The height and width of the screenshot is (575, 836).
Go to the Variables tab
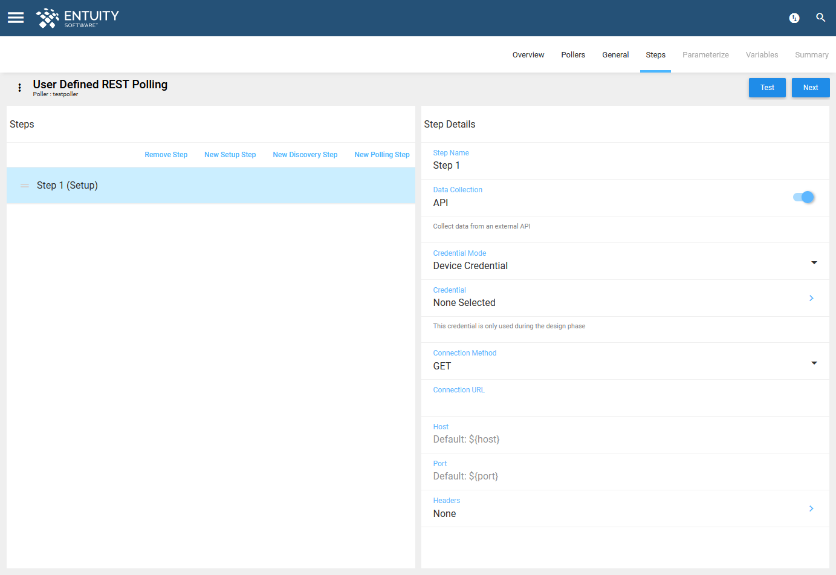pos(762,55)
